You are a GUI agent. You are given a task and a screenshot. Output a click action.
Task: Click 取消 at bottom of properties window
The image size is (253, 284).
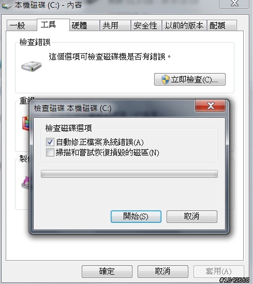[x=163, y=272]
